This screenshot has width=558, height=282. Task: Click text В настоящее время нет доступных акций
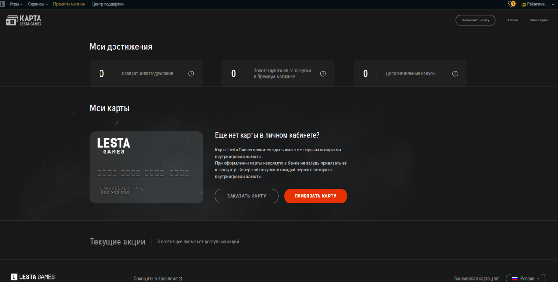point(198,242)
